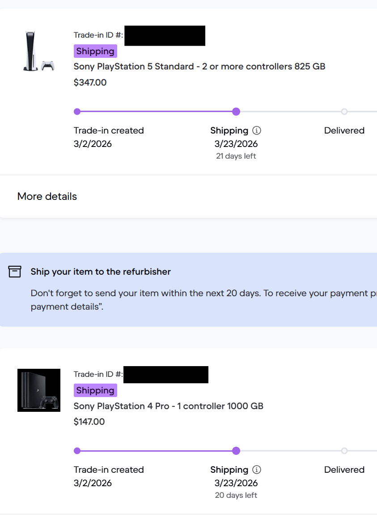Click the box icon in the refurbisher banner
The height and width of the screenshot is (518, 377).
click(x=15, y=272)
